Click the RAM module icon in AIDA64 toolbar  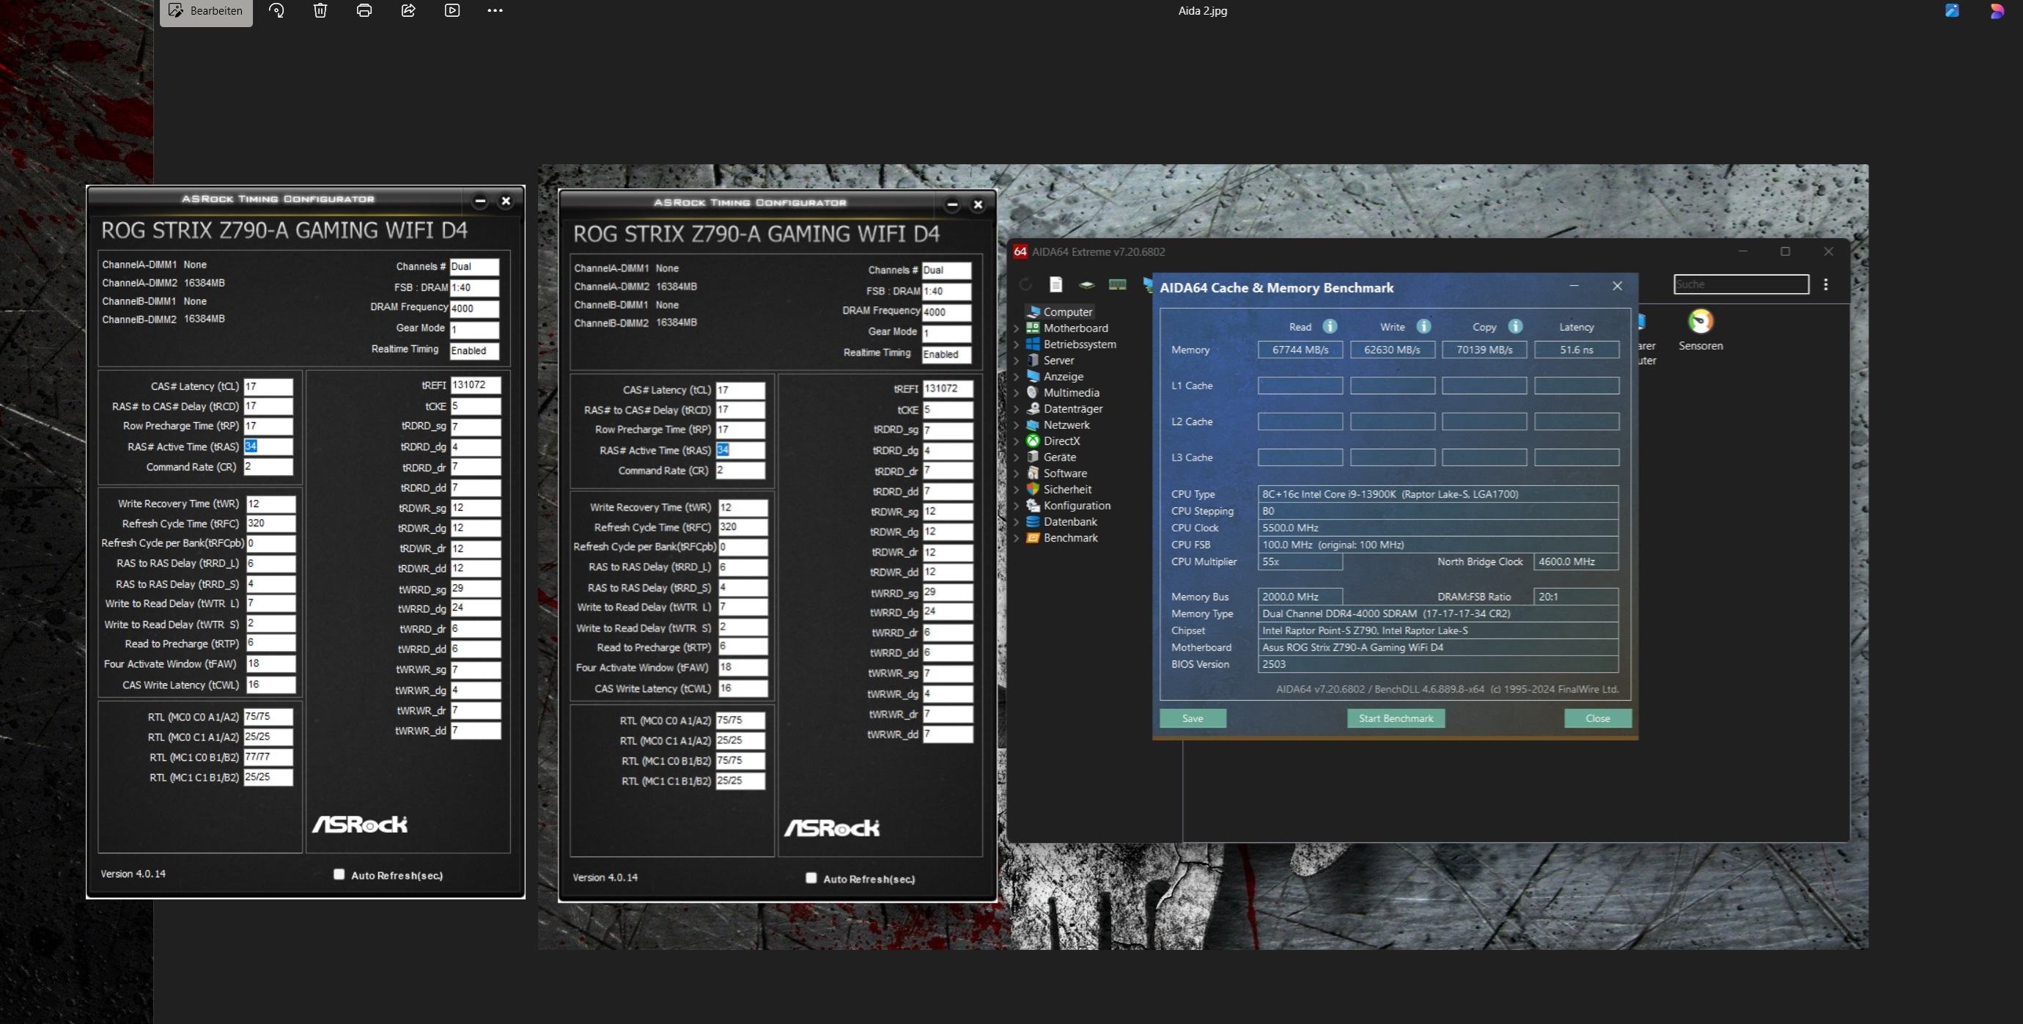(x=1118, y=284)
